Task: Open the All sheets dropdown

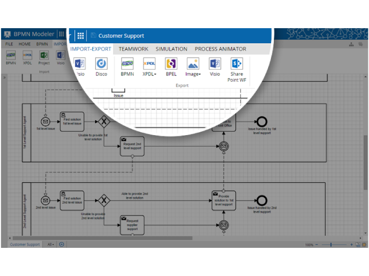Action: click(51, 244)
